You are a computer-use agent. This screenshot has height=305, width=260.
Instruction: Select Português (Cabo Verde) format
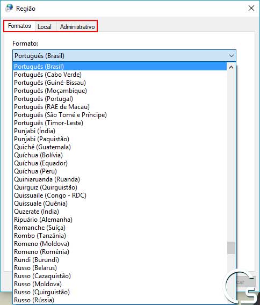coord(120,75)
